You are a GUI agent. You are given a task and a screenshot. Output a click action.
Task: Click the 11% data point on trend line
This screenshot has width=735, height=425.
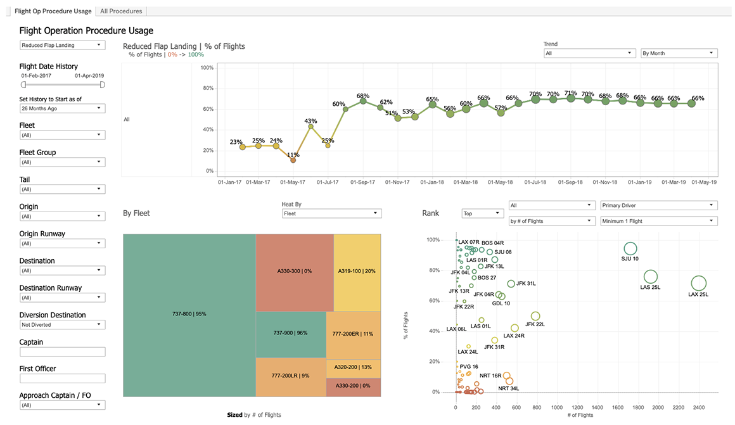293,160
